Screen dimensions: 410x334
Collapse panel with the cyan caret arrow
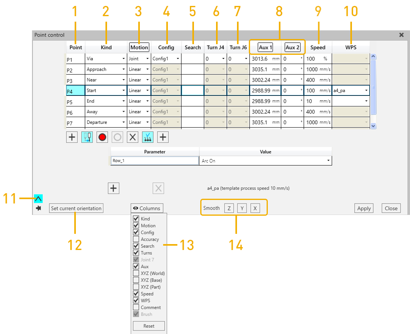point(38,198)
